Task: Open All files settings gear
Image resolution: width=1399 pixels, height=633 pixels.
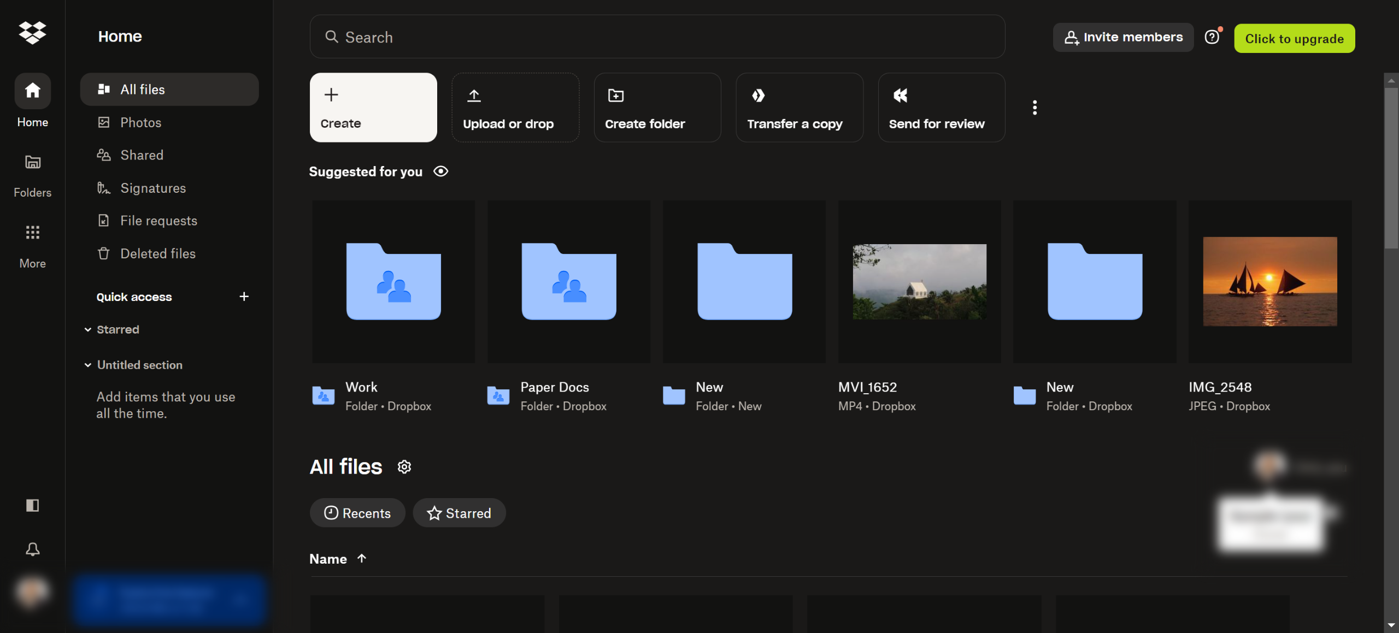Action: [404, 467]
